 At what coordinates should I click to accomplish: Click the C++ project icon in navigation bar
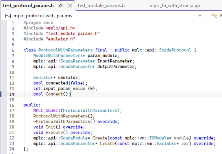coord(8,16)
